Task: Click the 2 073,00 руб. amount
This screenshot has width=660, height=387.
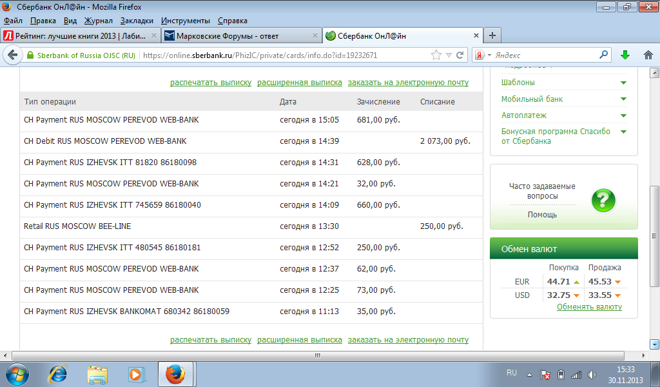Action: click(x=445, y=141)
